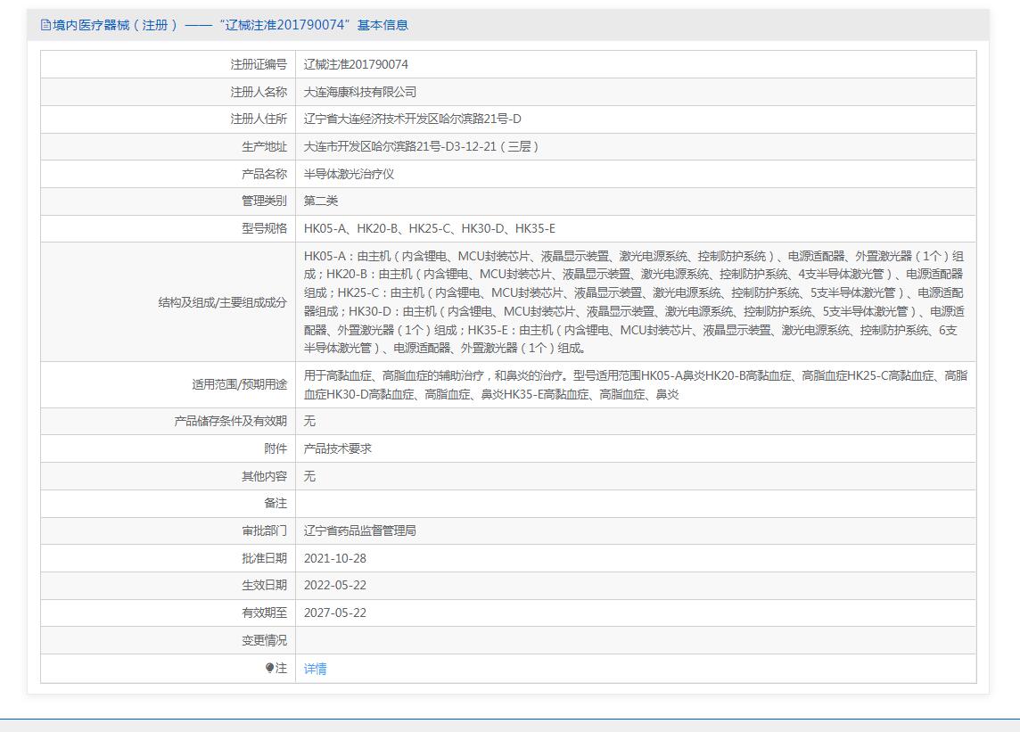Click the 备注 label
Viewport: 1020px width, 732px height.
[x=276, y=503]
